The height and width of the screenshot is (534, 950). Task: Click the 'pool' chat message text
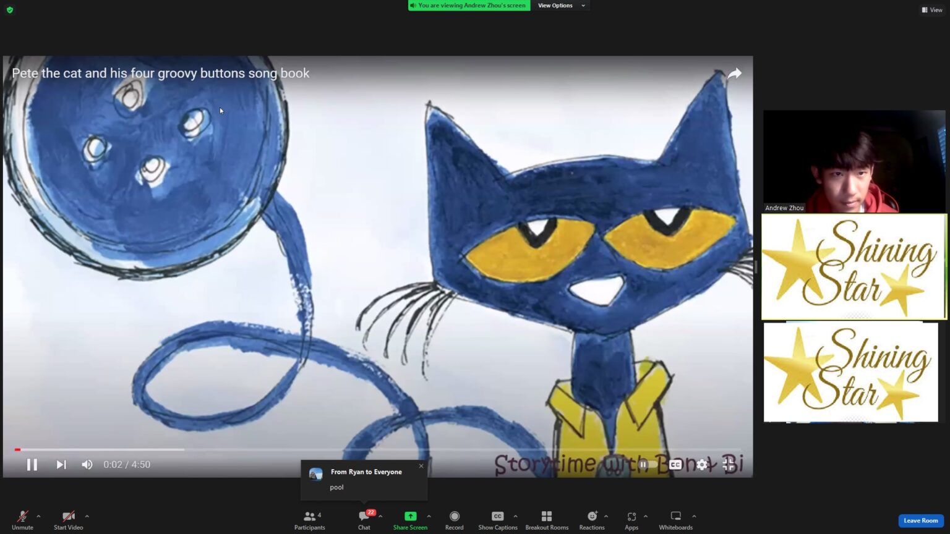point(336,487)
